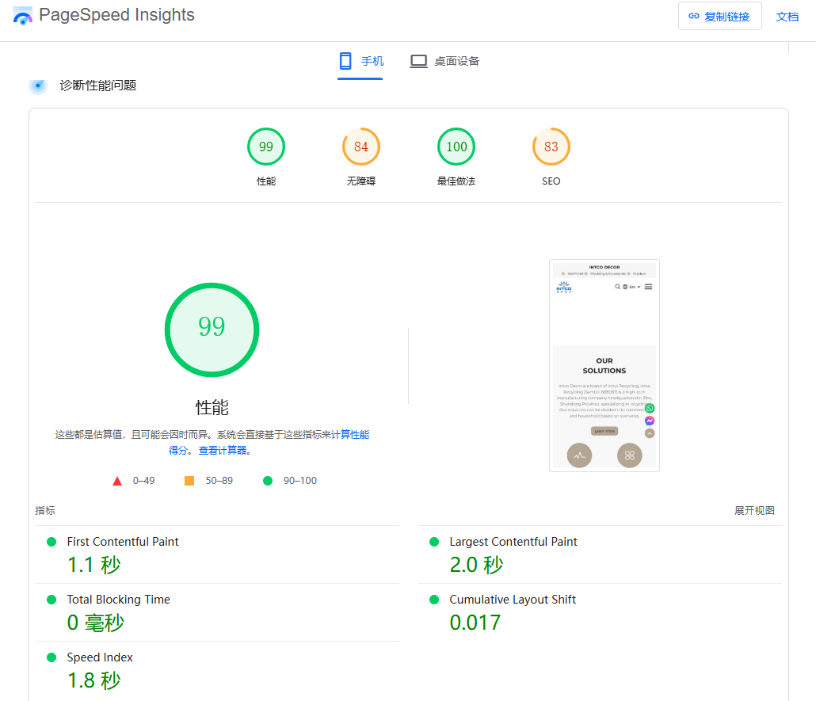Click the 最佳做法 label under score 100
Image resolution: width=816 pixels, height=701 pixels.
tap(456, 181)
